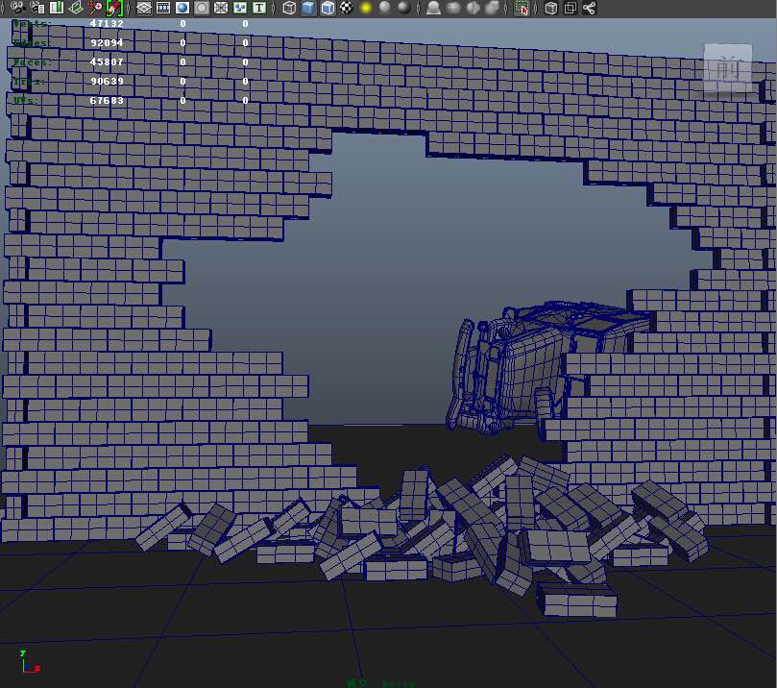Image resolution: width=777 pixels, height=688 pixels.
Task: Toggle the Safe Title T icon
Action: (259, 8)
